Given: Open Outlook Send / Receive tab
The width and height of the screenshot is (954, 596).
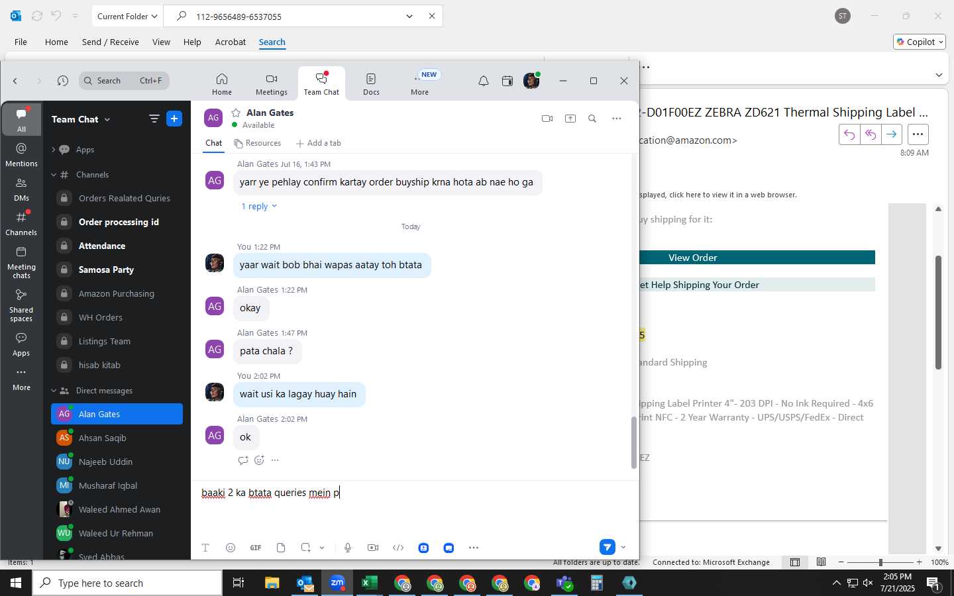Looking at the screenshot, I should pyautogui.click(x=111, y=42).
